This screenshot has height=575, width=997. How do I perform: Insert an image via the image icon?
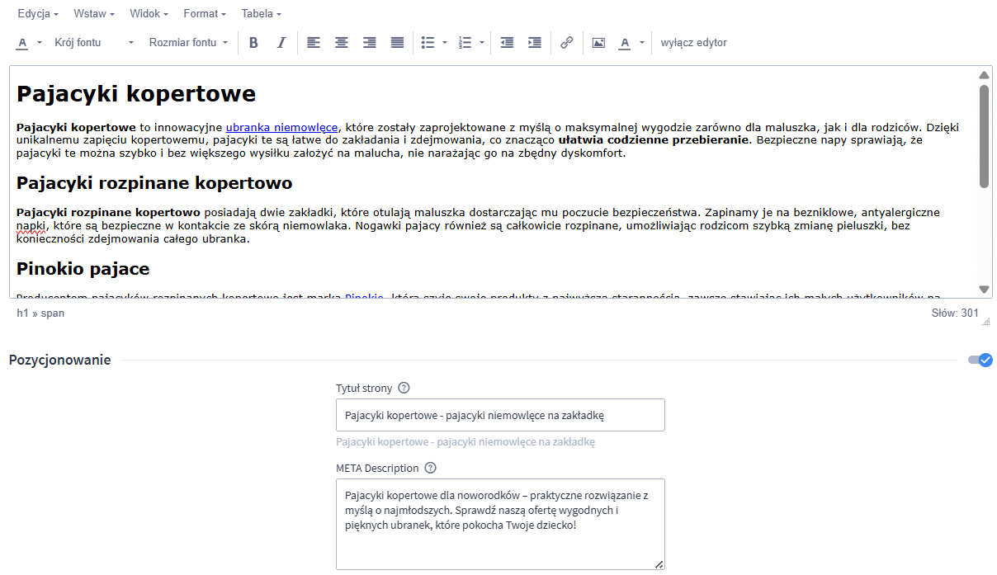(x=598, y=42)
